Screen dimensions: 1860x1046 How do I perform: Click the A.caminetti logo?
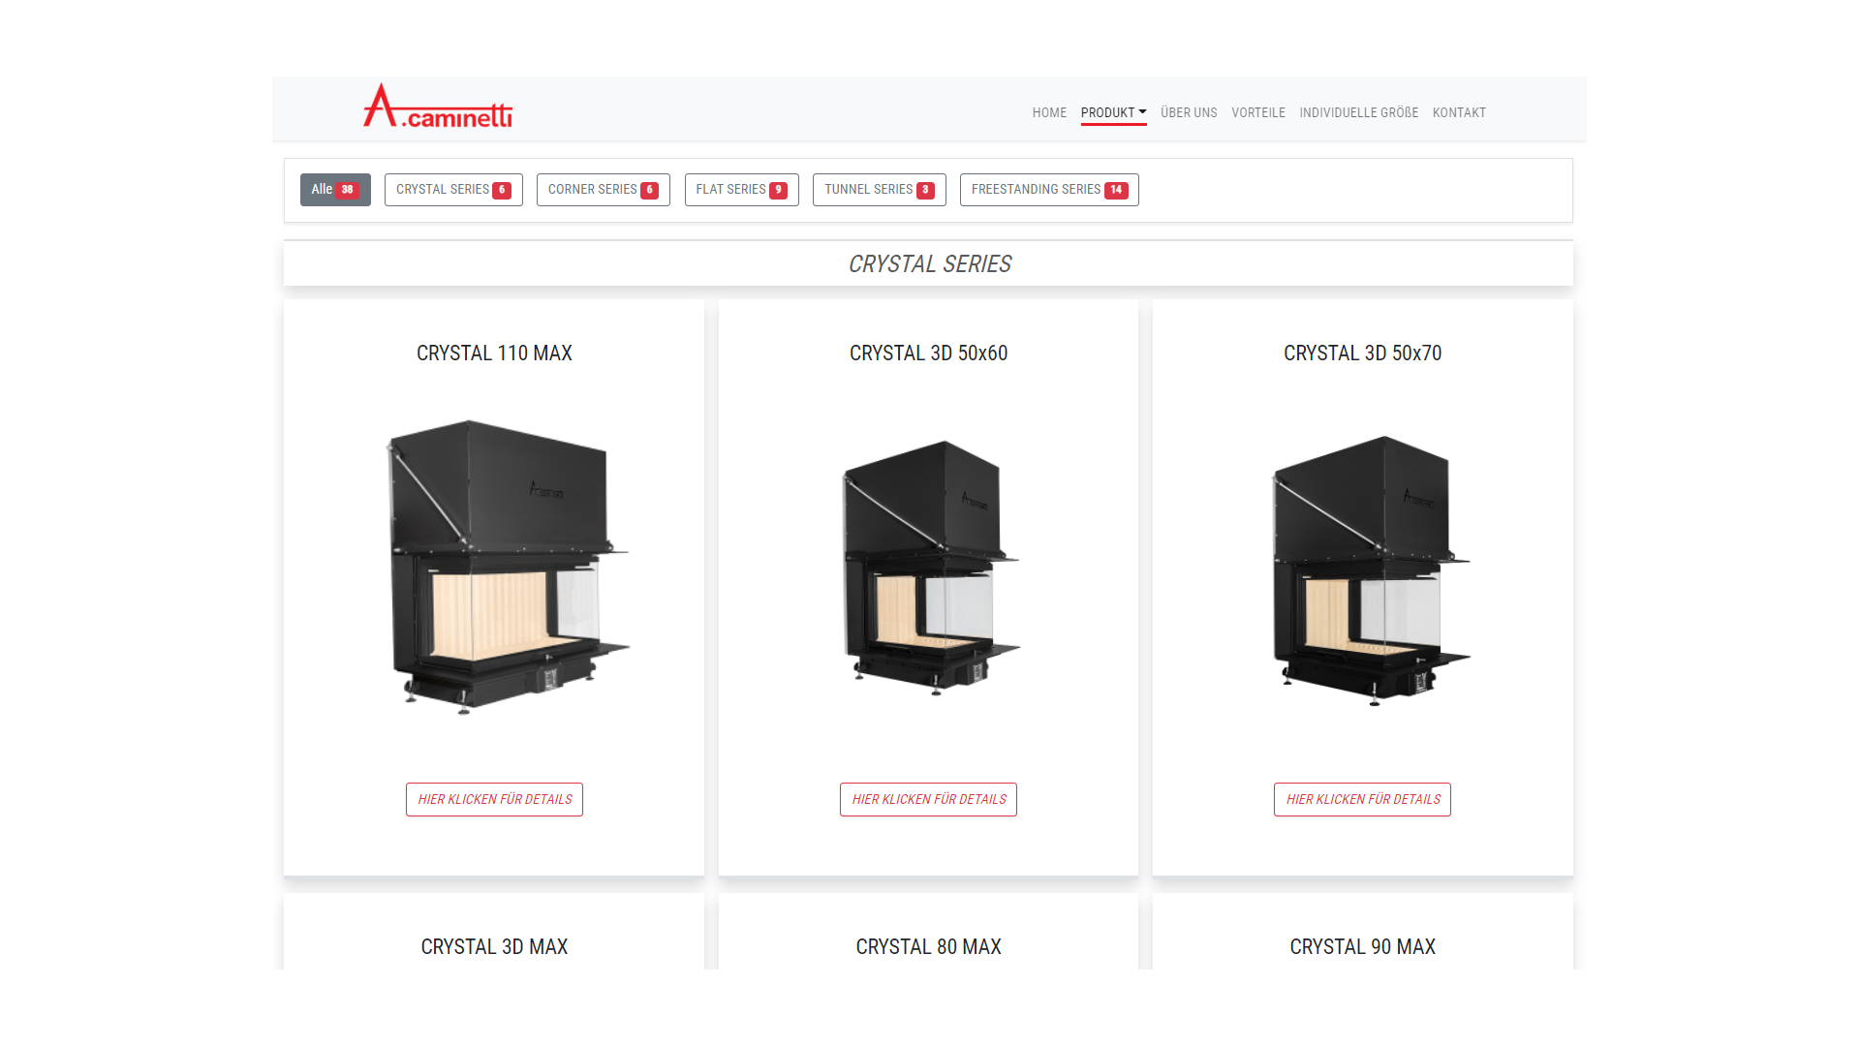438,106
